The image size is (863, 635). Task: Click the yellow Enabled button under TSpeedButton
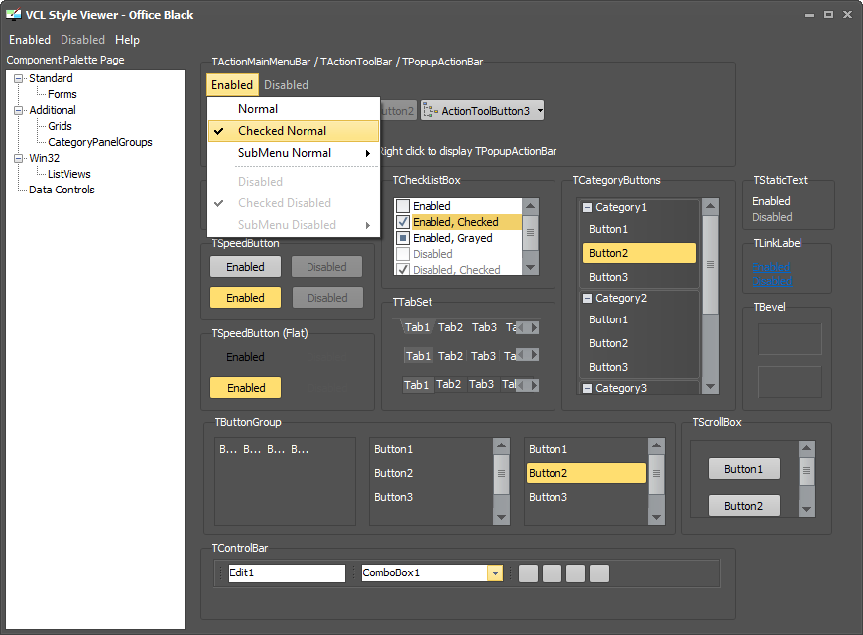(x=245, y=298)
